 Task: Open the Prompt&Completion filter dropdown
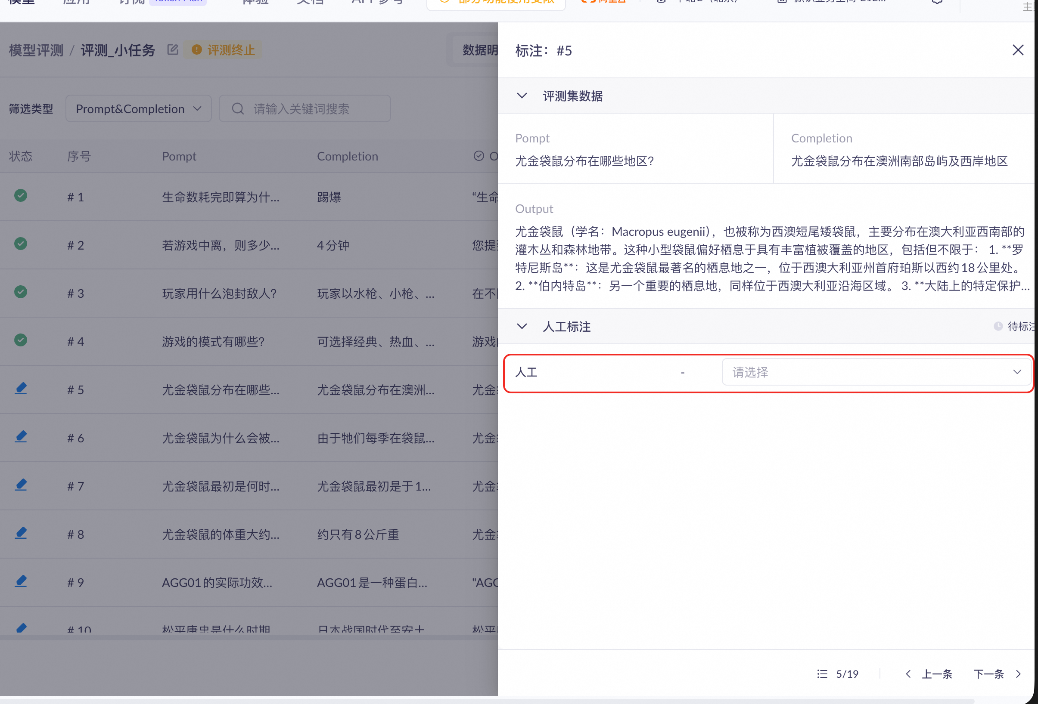138,108
